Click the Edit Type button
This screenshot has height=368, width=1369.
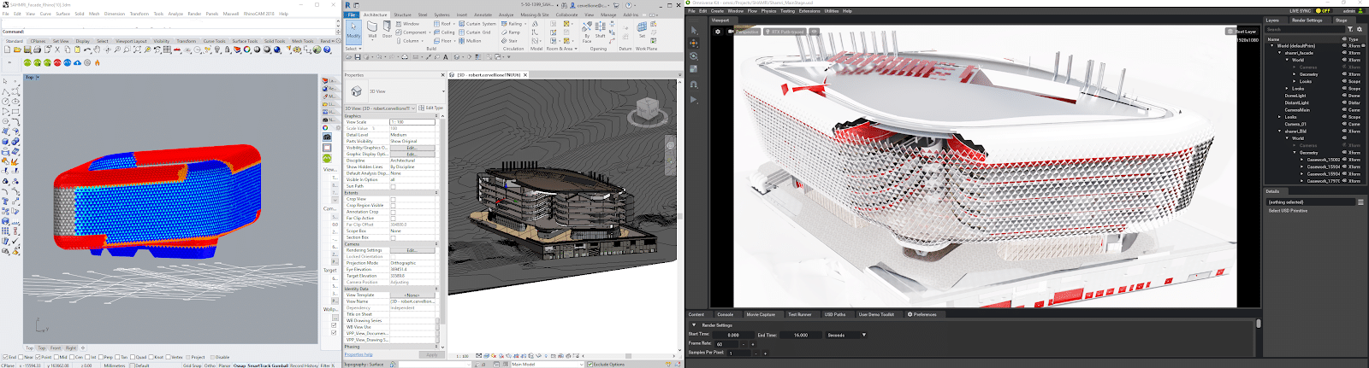(x=433, y=108)
